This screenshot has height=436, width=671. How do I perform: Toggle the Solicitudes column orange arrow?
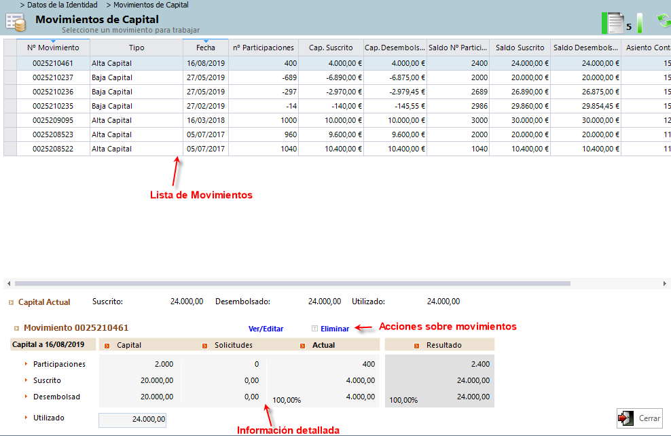204,346
